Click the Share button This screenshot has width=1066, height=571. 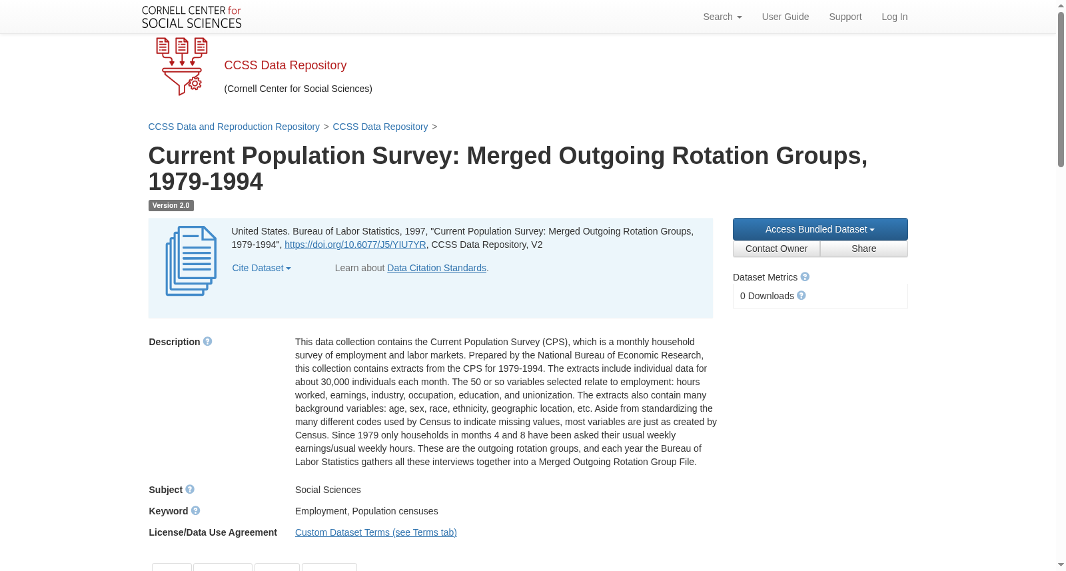(x=864, y=249)
